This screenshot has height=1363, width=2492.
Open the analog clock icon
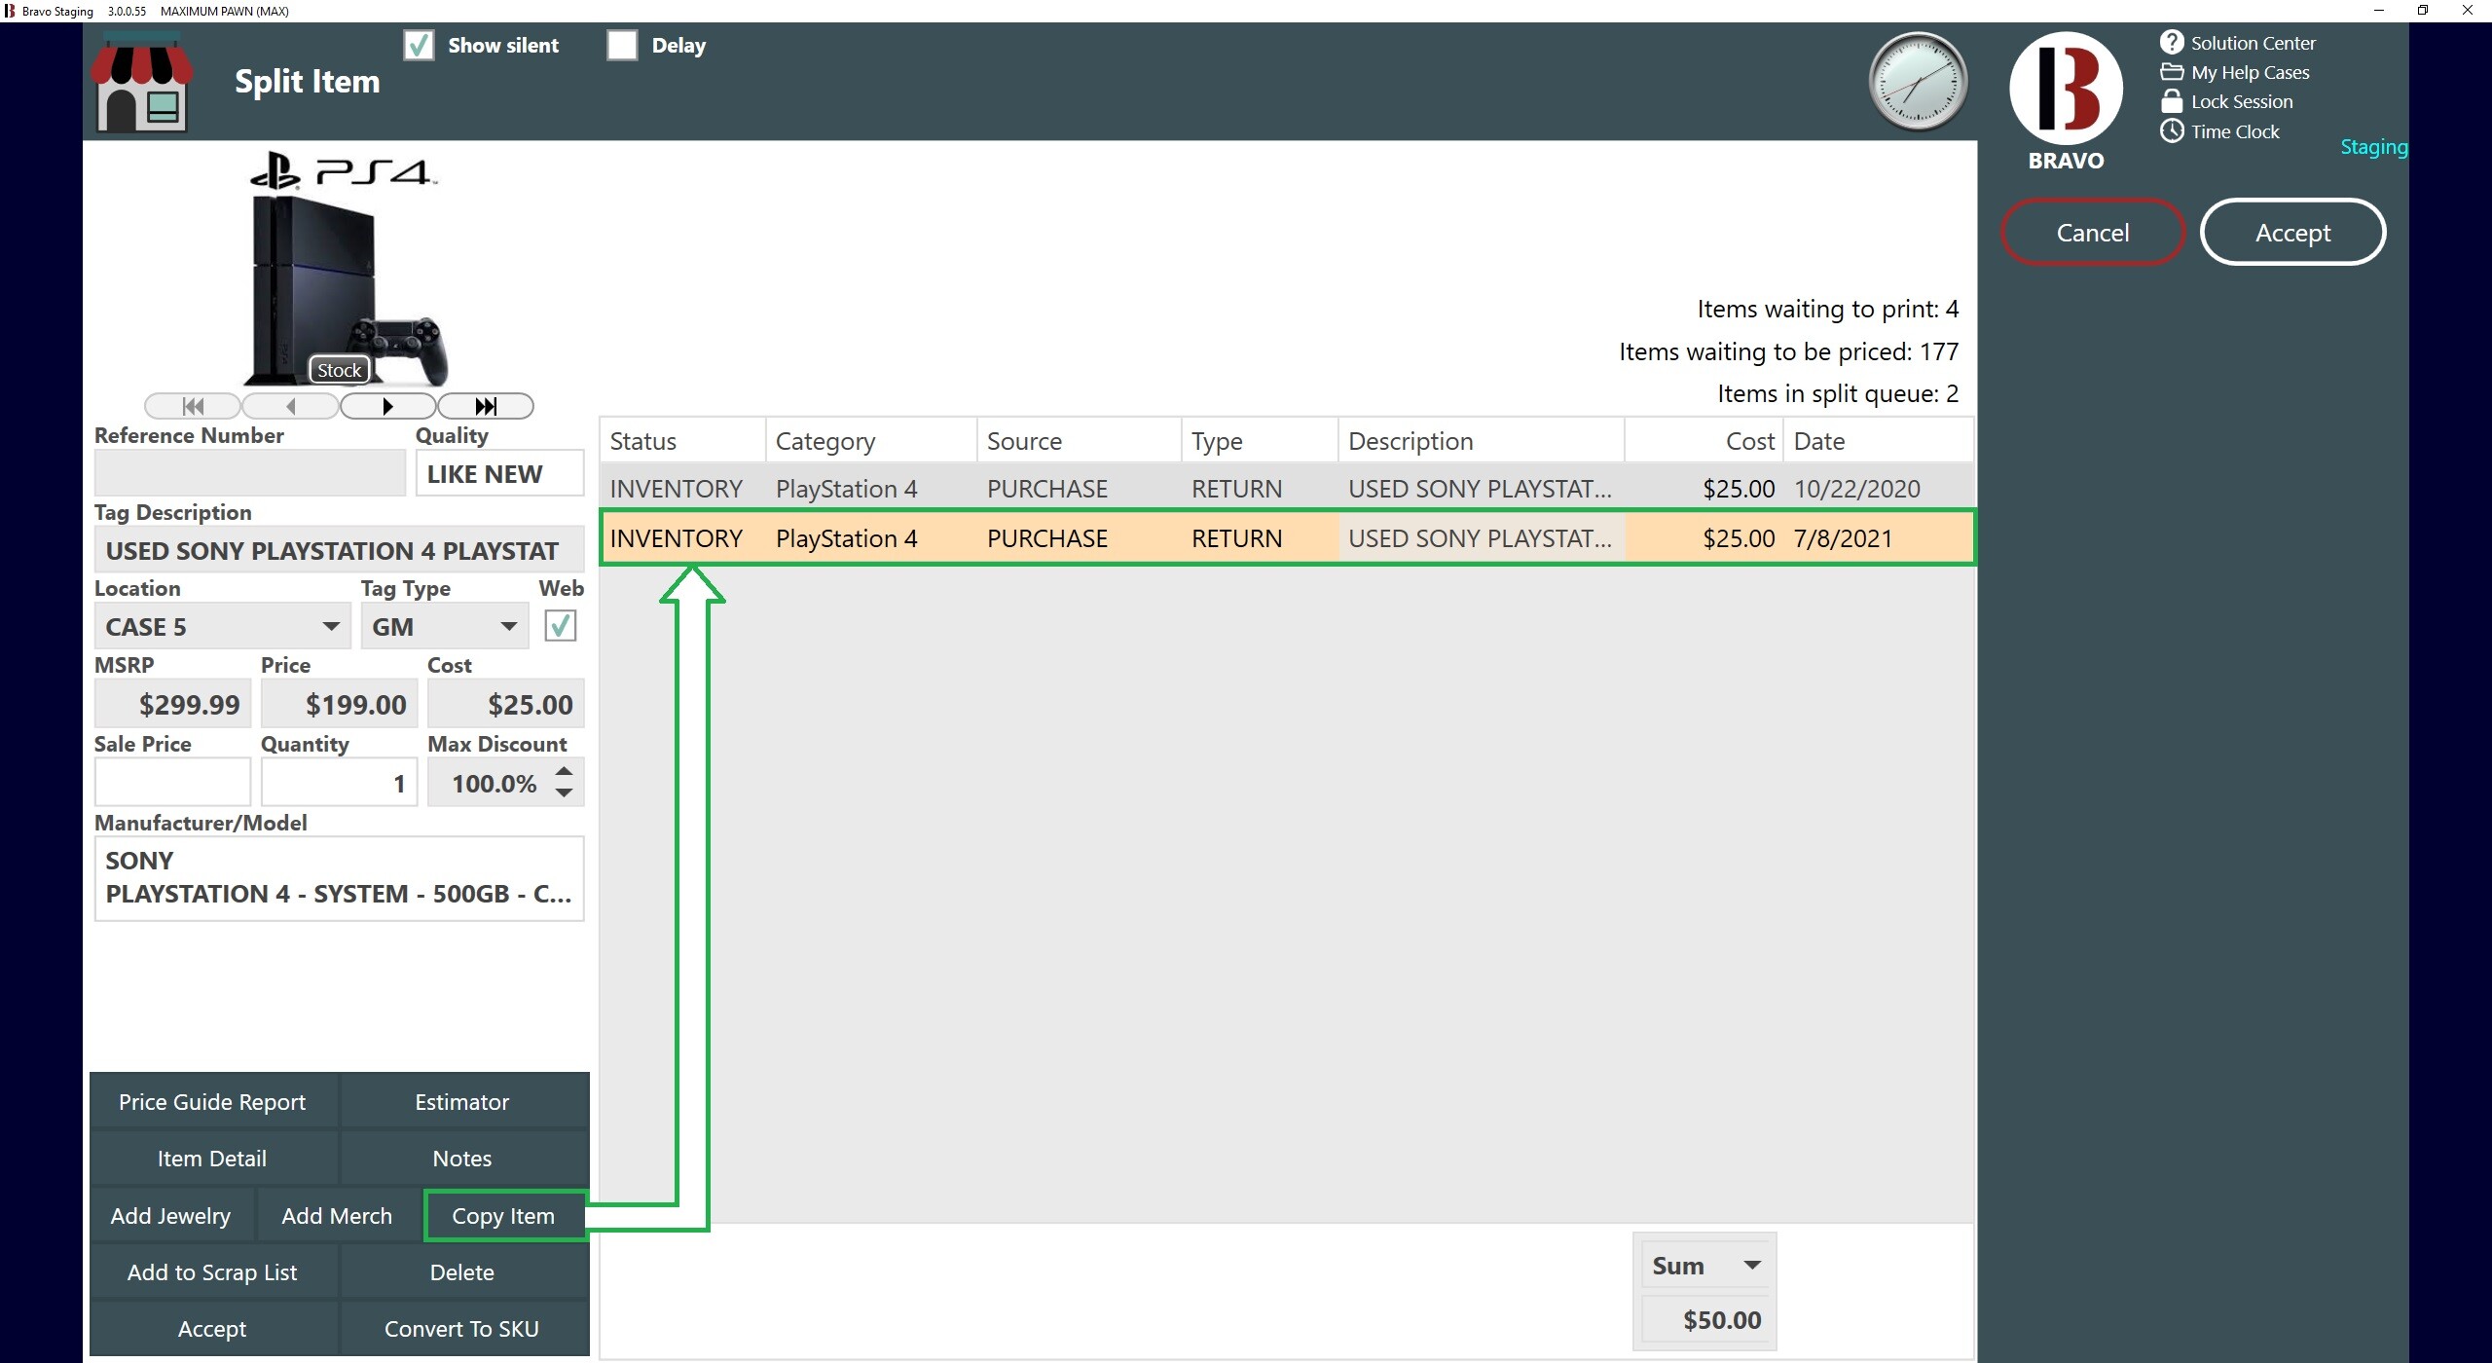(x=1918, y=82)
